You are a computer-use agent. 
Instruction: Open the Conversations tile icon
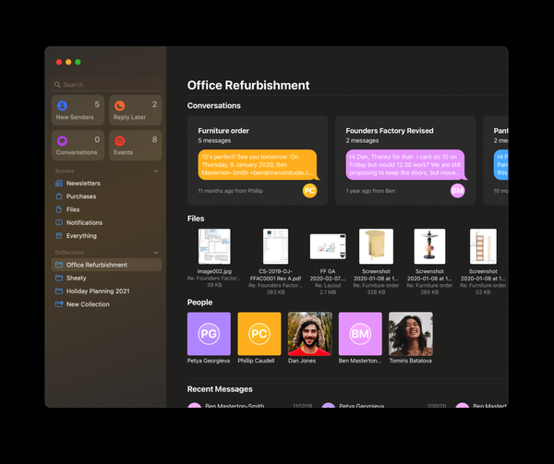[61, 140]
